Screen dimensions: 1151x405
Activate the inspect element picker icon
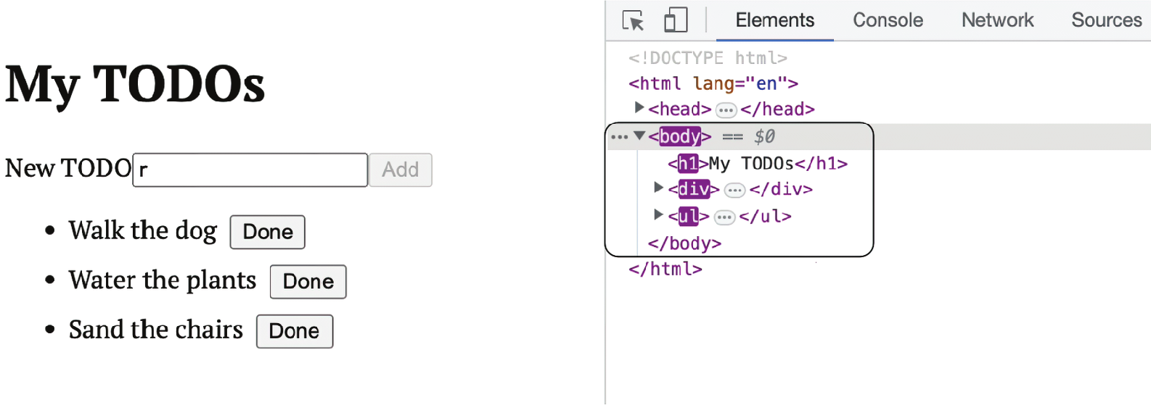633,20
